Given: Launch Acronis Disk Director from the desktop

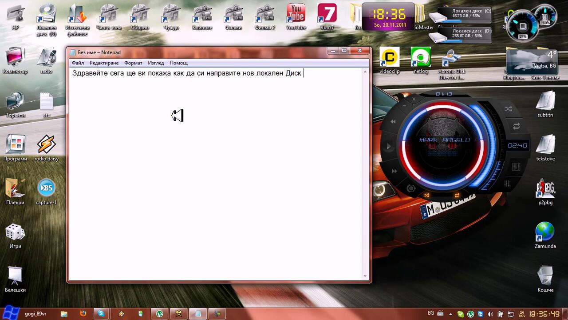Looking at the screenshot, I should pyautogui.click(x=451, y=62).
